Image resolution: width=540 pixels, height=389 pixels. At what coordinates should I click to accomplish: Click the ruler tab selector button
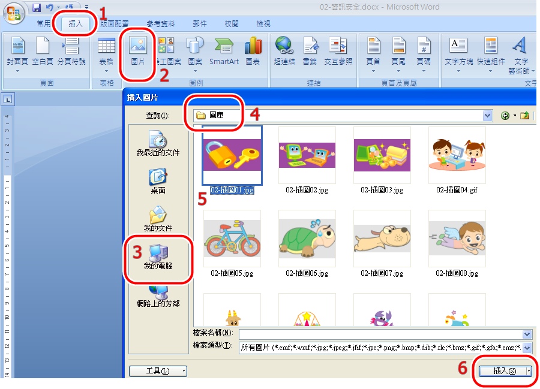pyautogui.click(x=8, y=99)
